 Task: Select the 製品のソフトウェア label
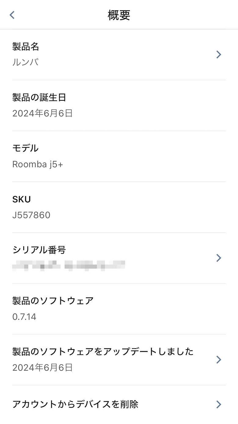pyautogui.click(x=53, y=301)
